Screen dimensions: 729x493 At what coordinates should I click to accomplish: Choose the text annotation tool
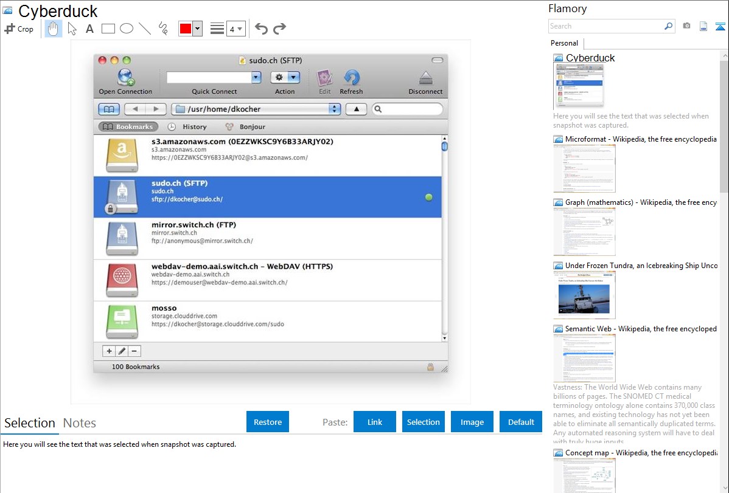[x=89, y=29]
